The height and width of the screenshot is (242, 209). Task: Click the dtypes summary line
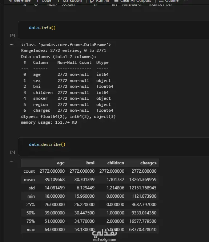[x=68, y=116]
